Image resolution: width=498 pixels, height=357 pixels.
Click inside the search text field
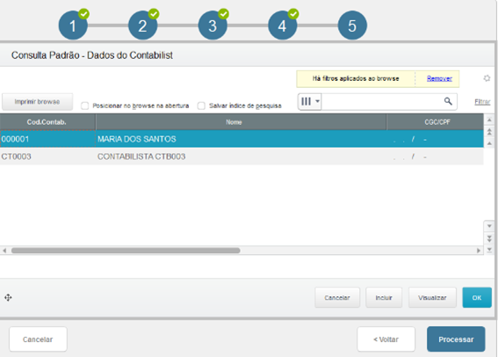[x=382, y=101]
